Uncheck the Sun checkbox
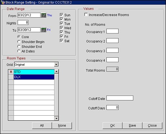The height and width of the screenshot is (134, 166). click(61, 15)
